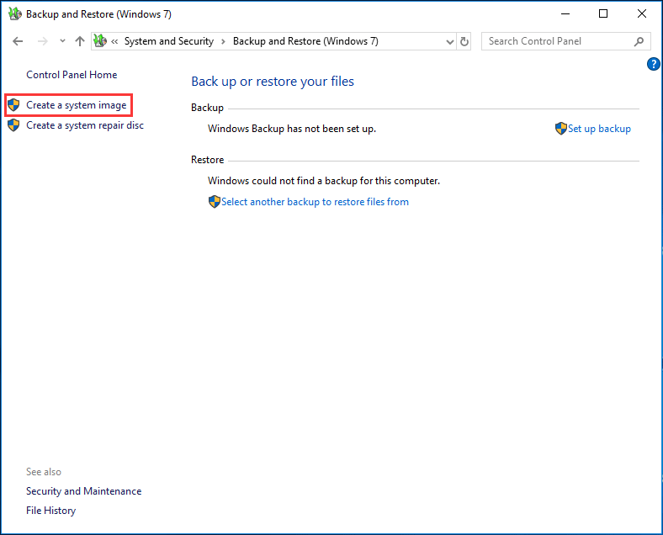Click the shield icon beside Create a system image
This screenshot has height=535, width=663.
pos(13,105)
